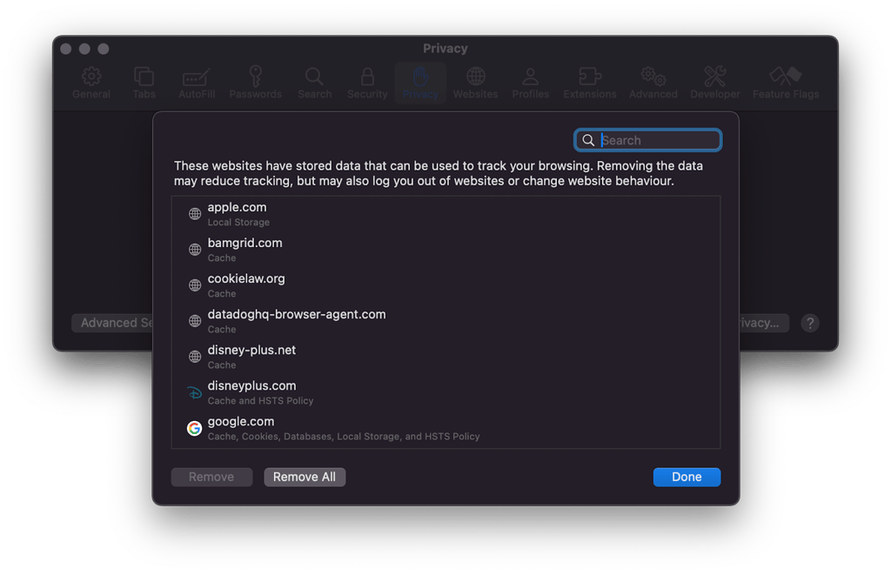The image size is (891, 575).
Task: Open the Extensions settings pane
Action: click(x=590, y=83)
